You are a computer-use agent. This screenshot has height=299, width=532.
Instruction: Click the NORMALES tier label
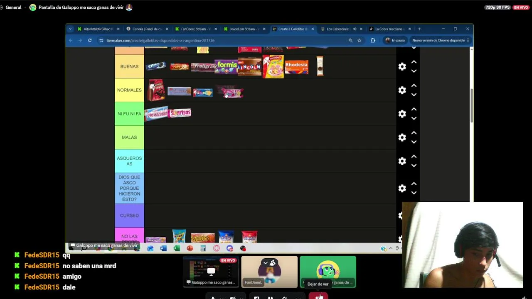coord(129,90)
